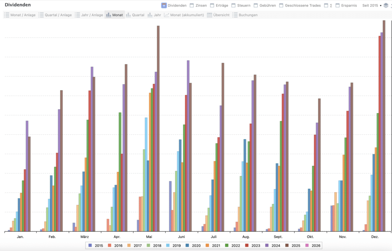Click the bar chart icon beside Jahr
Screen dimensions: 392x251
[150, 15]
